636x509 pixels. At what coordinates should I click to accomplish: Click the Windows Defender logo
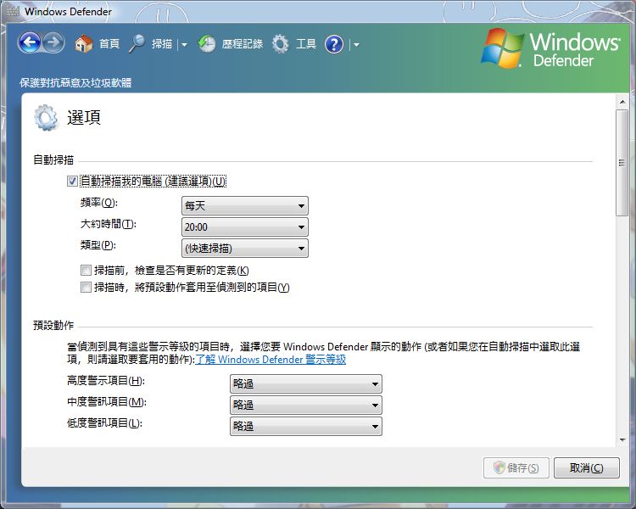point(551,48)
